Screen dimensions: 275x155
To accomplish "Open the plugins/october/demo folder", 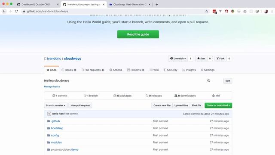I will click(64, 149).
